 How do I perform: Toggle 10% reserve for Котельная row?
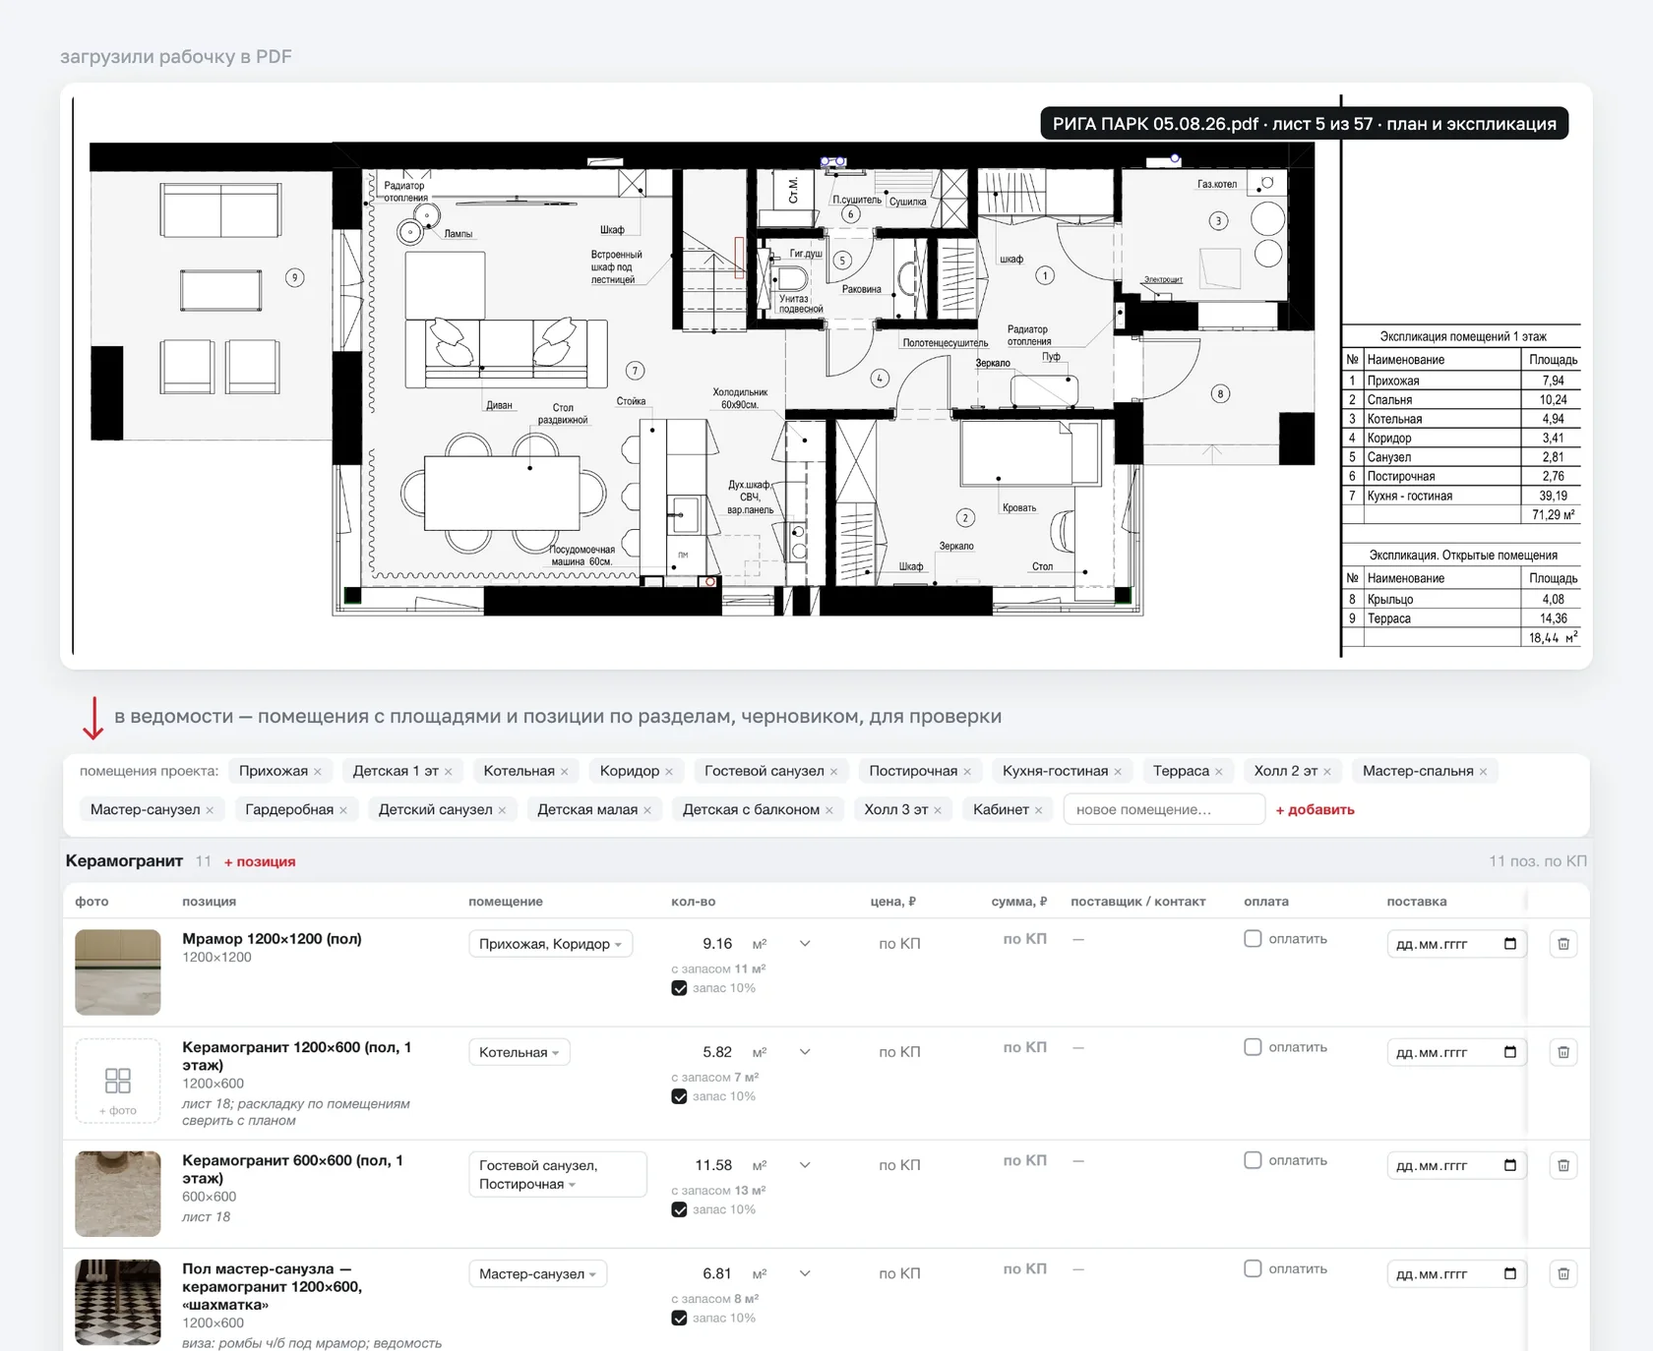point(679,1096)
